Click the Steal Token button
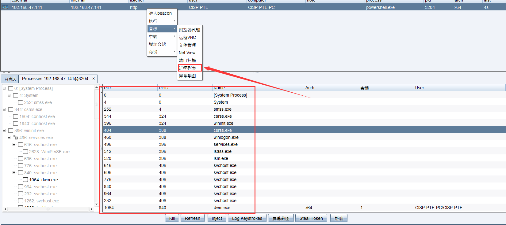This screenshot has width=506, height=225. click(x=311, y=218)
